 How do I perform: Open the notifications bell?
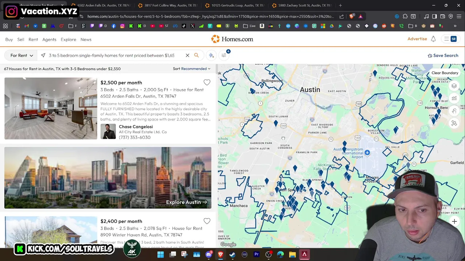click(x=433, y=39)
